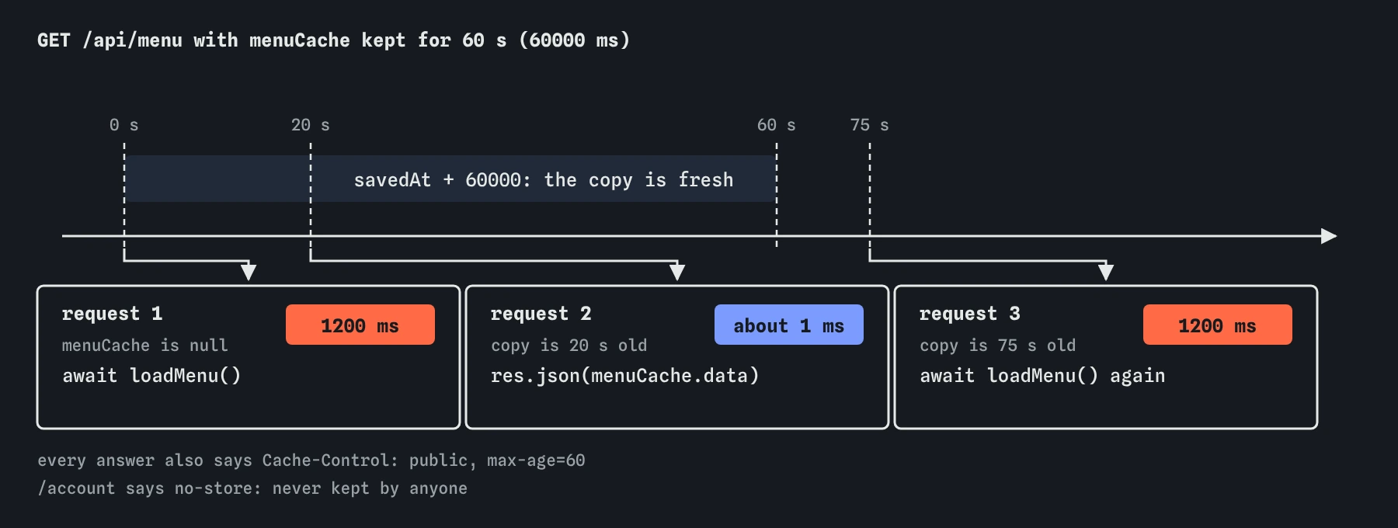The image size is (1398, 528).
Task: Click 'menuCache is null' text
Action: 145,346
